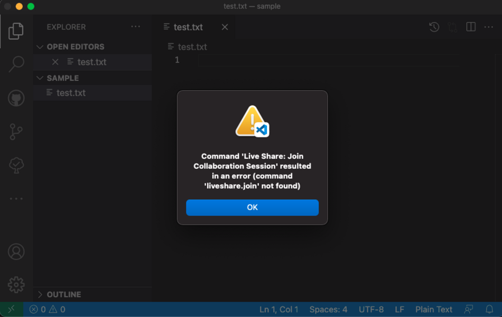Image resolution: width=502 pixels, height=317 pixels.
Task: Expand the Outline section
Action: click(x=39, y=295)
